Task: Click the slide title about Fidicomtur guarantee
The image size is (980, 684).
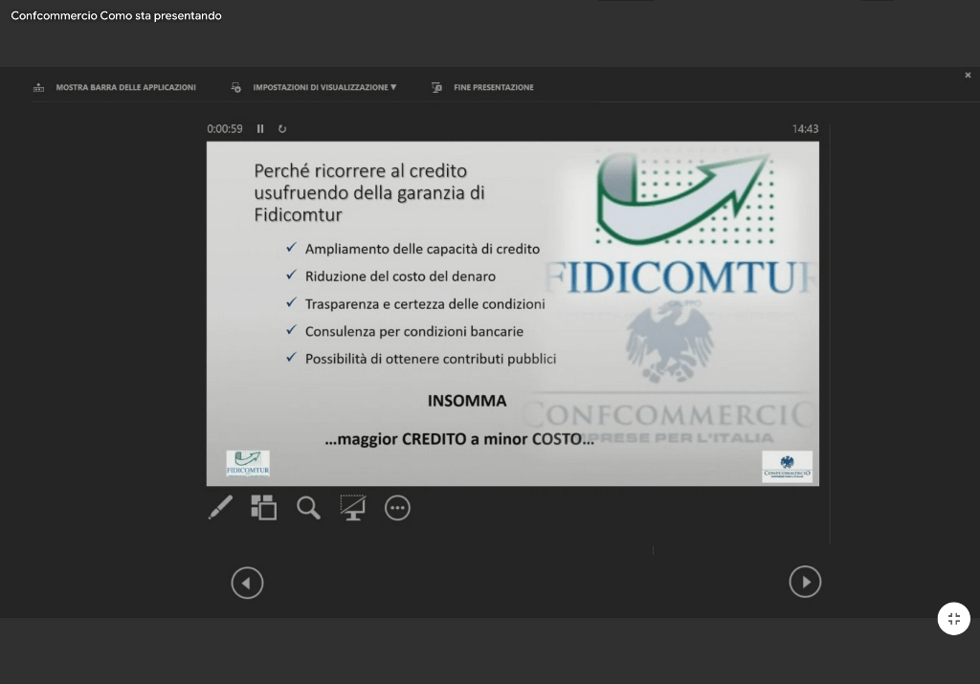Action: (369, 192)
